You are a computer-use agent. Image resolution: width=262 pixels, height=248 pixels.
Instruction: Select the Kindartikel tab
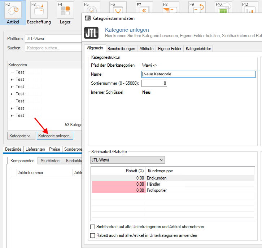pyautogui.click(x=73, y=161)
